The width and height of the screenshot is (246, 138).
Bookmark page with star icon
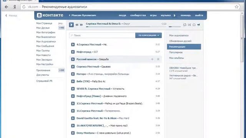tap(237, 7)
